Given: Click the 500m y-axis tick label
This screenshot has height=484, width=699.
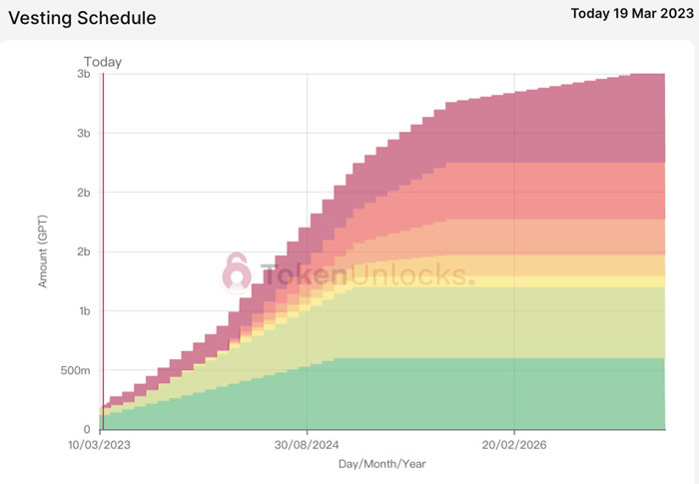Looking at the screenshot, I should tap(73, 371).
